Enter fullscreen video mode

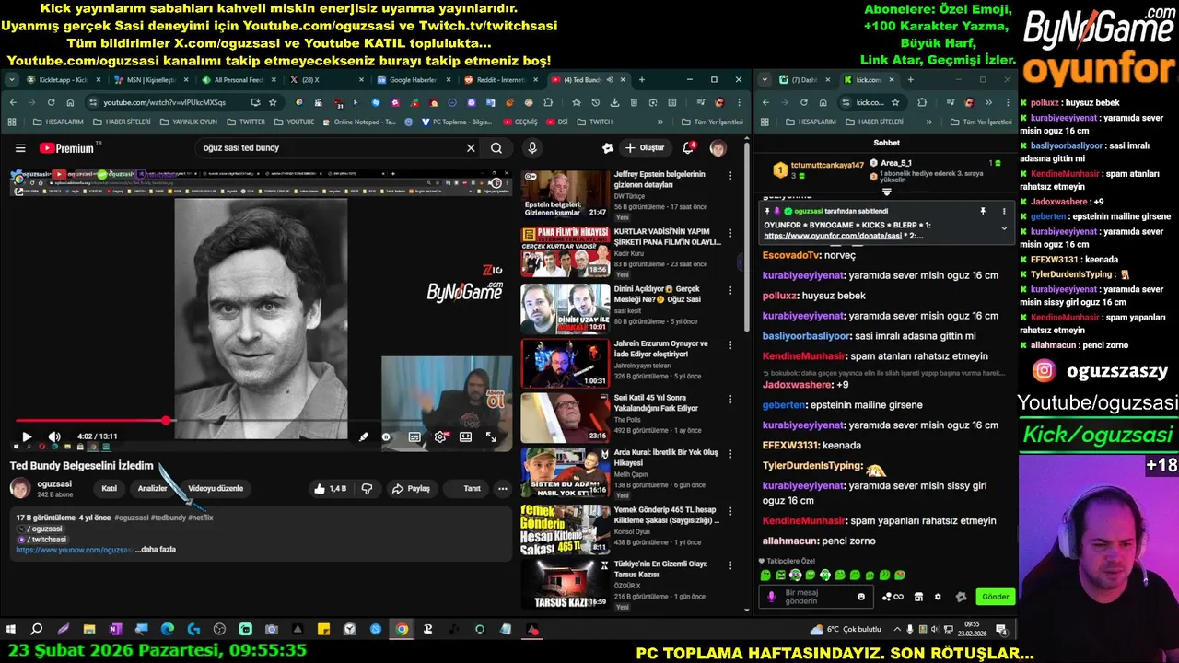(492, 437)
